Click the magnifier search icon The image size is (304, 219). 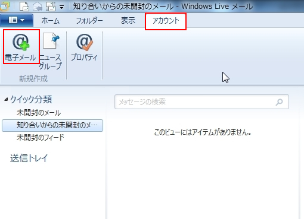coord(279,102)
